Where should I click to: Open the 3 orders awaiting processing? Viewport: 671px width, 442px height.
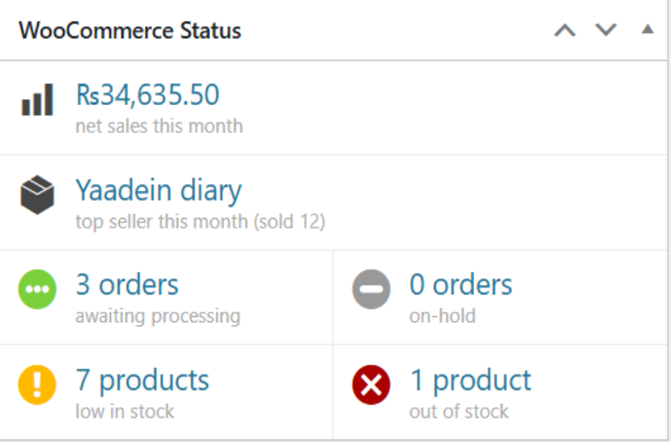pos(127,285)
